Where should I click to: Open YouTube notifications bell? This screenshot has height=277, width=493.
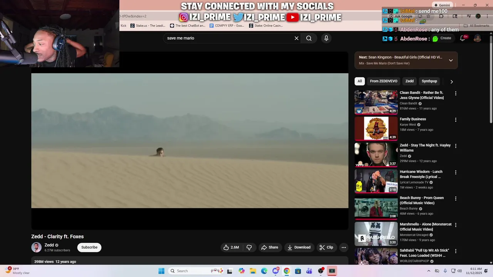click(463, 38)
